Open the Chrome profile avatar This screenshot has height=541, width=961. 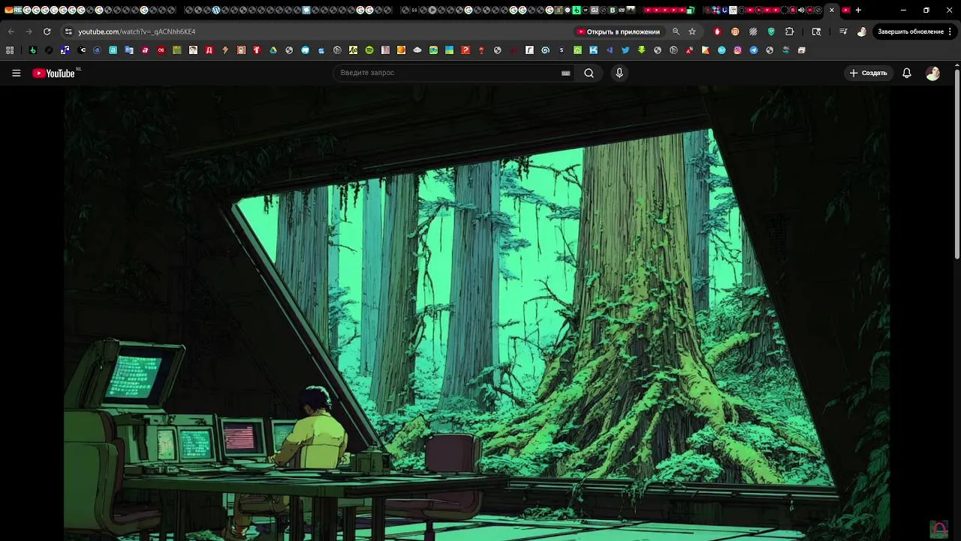coord(861,32)
